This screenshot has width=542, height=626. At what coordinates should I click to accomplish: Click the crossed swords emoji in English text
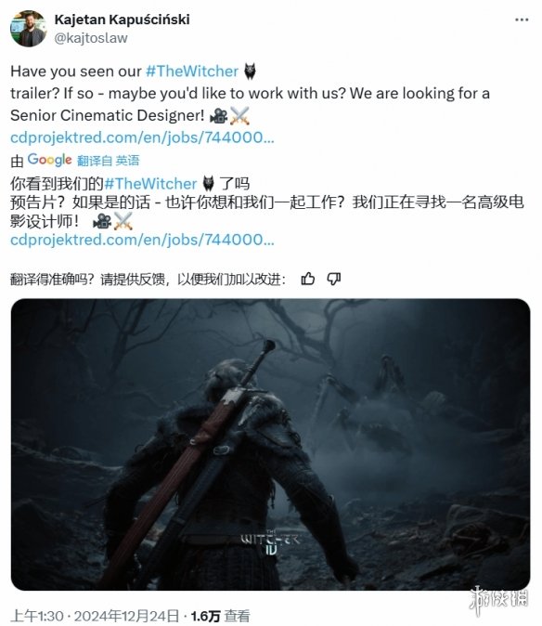click(x=239, y=116)
